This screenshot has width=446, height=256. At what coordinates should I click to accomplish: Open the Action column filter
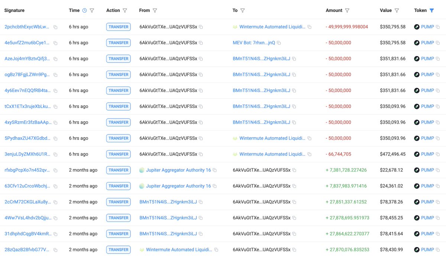125,10
